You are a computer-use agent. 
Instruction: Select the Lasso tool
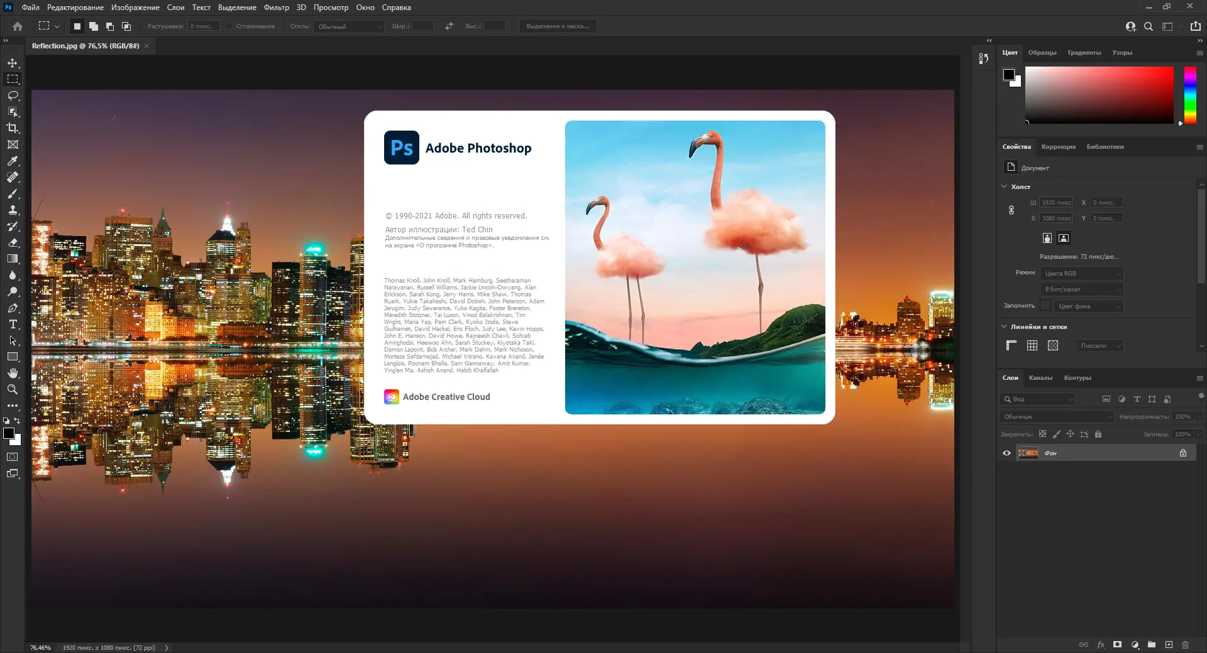(13, 95)
